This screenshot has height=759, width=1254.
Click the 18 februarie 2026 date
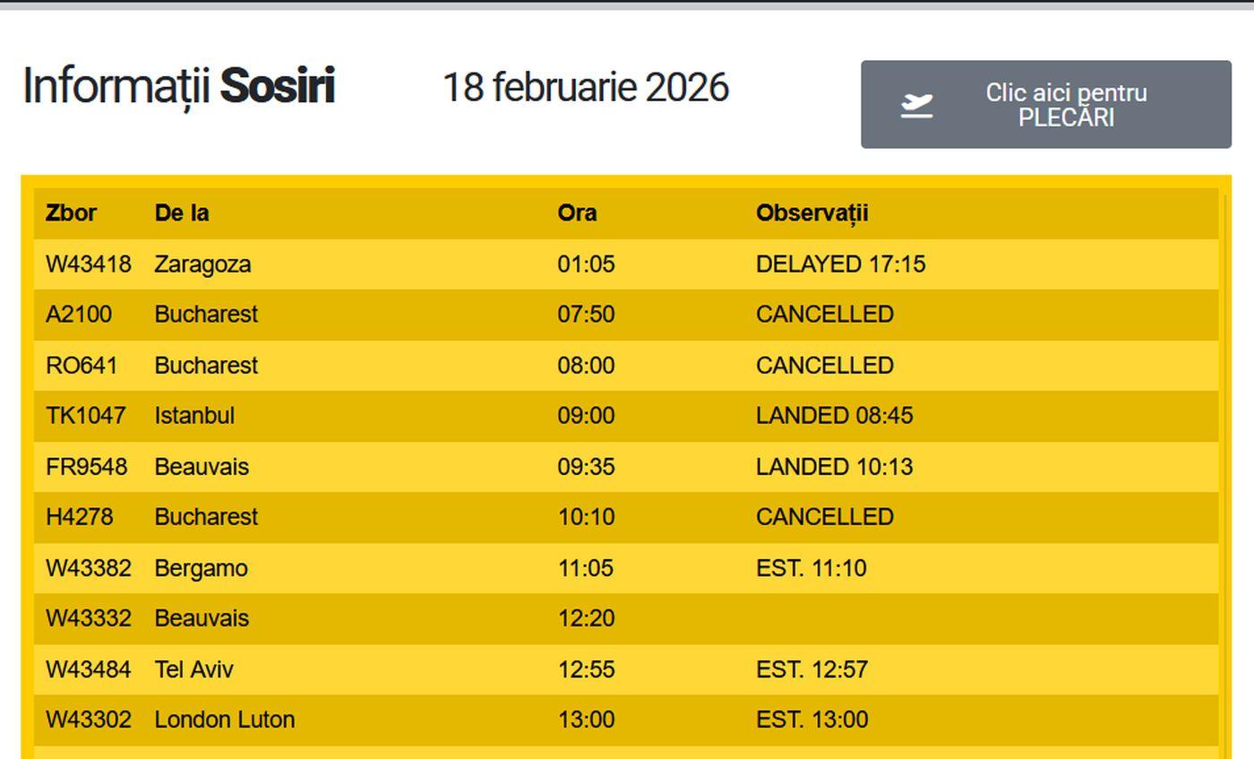pos(586,88)
